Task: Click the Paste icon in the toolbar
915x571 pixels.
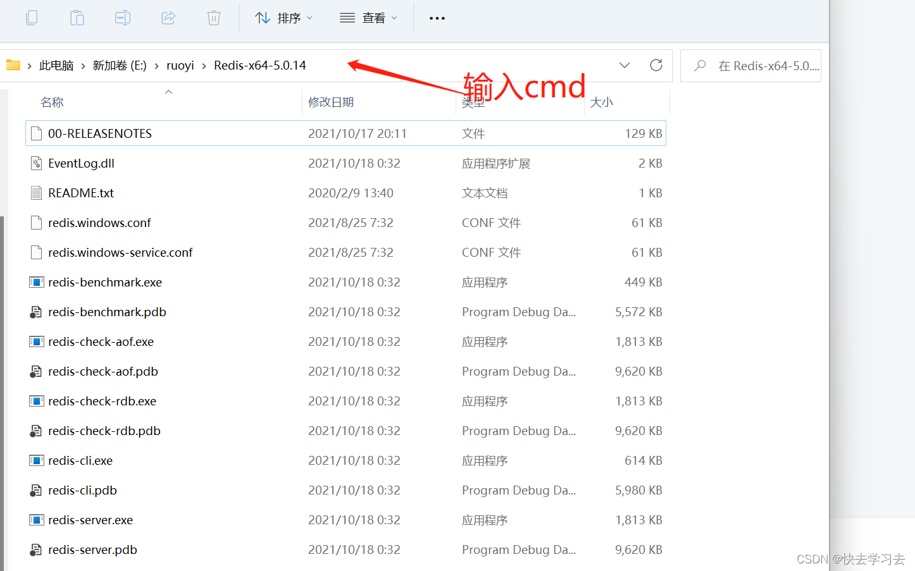Action: pyautogui.click(x=77, y=18)
